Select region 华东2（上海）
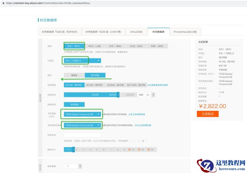The width and height of the screenshot is (247, 173). pyautogui.click(x=95, y=46)
